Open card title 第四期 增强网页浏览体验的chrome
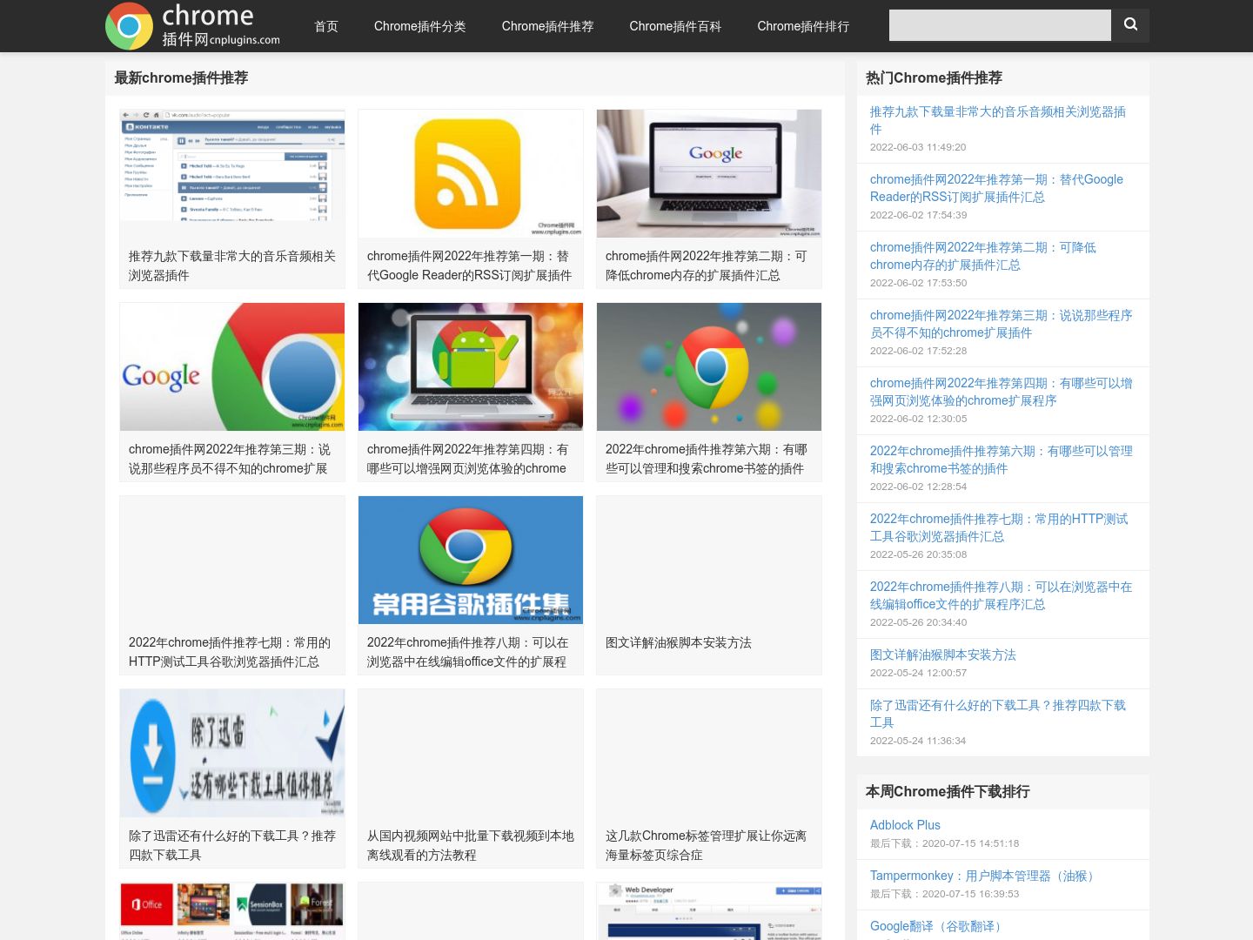The height and width of the screenshot is (940, 1253). click(x=468, y=459)
